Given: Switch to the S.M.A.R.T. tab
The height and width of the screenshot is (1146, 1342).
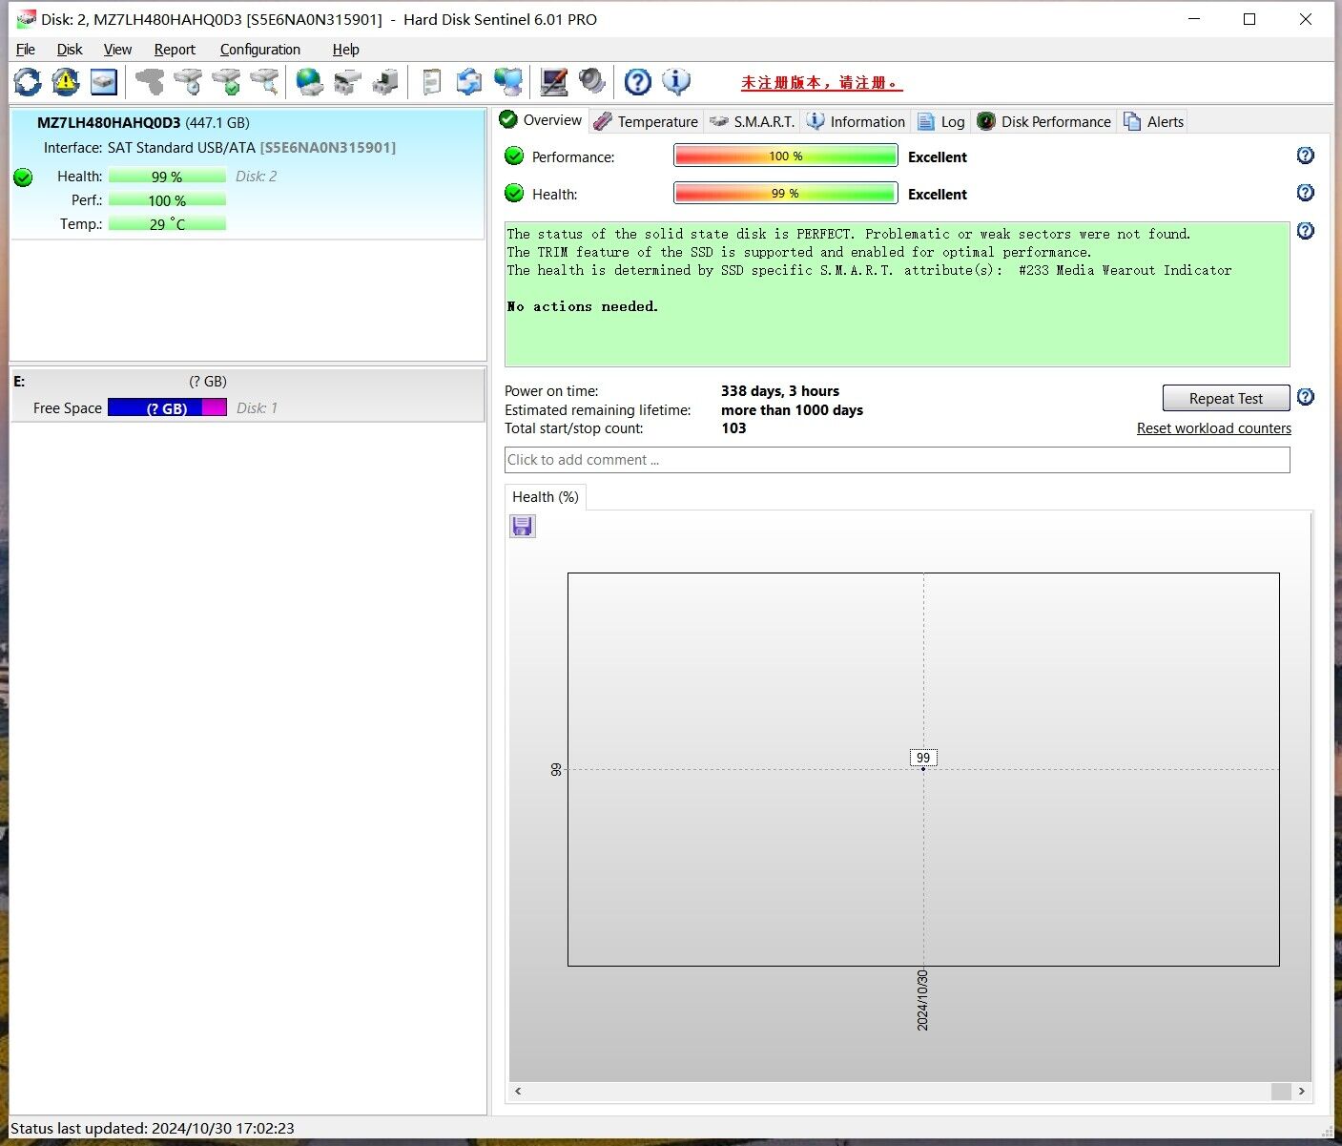Looking at the screenshot, I should click(x=752, y=121).
